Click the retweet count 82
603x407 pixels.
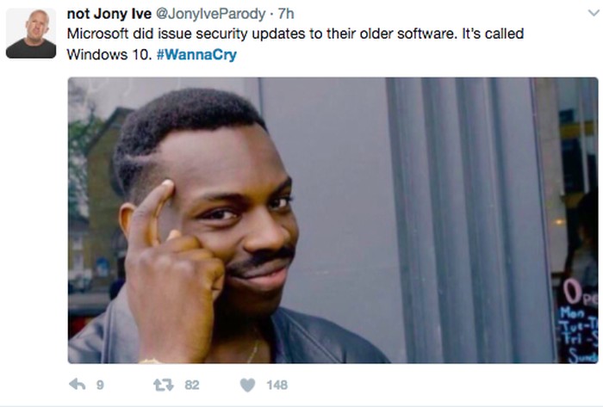[x=192, y=385]
